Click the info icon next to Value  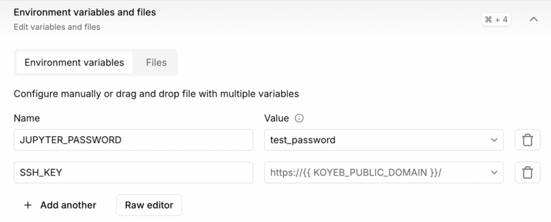tap(299, 118)
